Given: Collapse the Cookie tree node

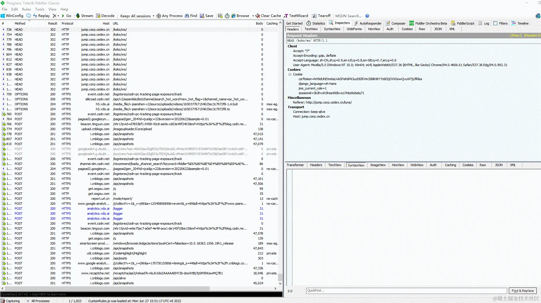Looking at the screenshot, I should click(290, 74).
